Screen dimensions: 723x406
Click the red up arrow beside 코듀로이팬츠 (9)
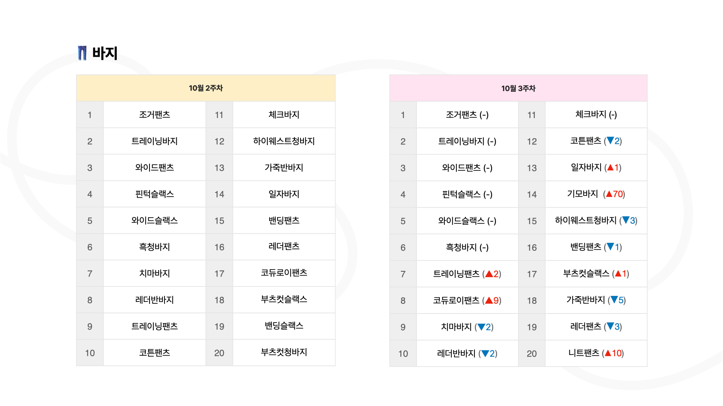[x=489, y=300]
